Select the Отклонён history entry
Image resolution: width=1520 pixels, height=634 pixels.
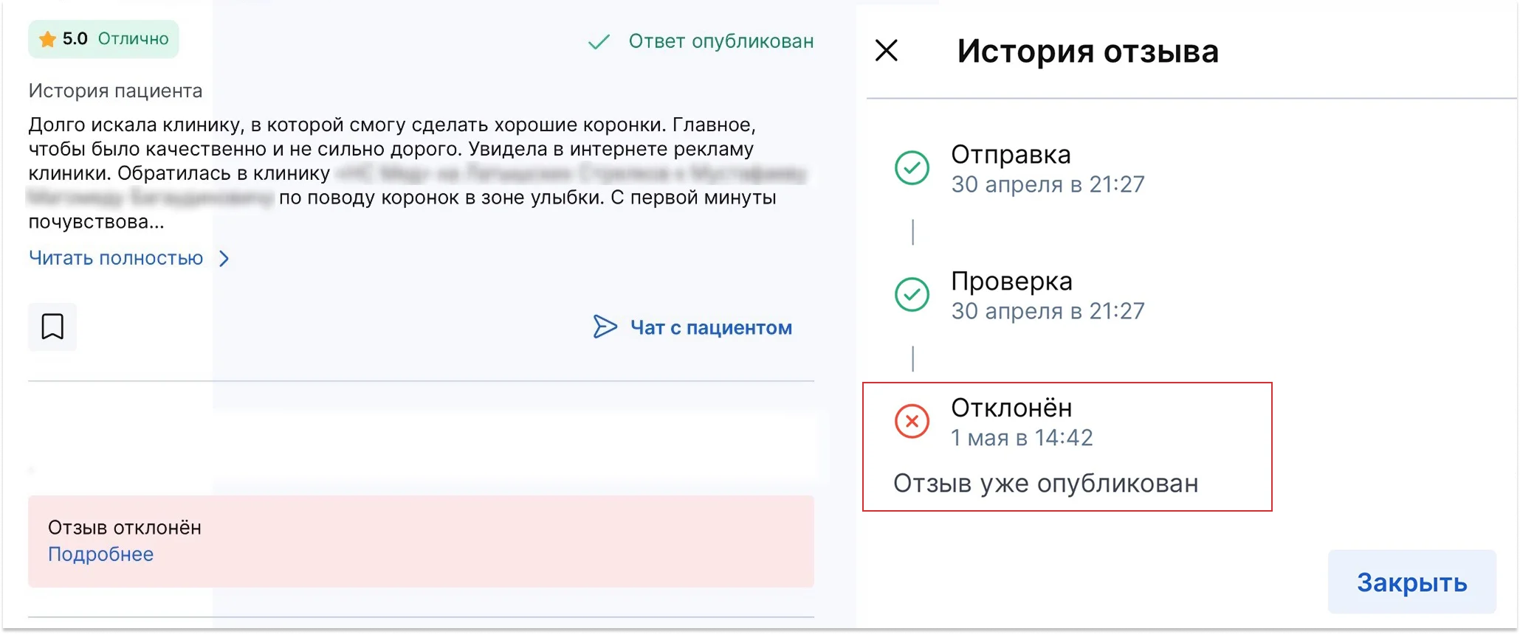(1067, 447)
